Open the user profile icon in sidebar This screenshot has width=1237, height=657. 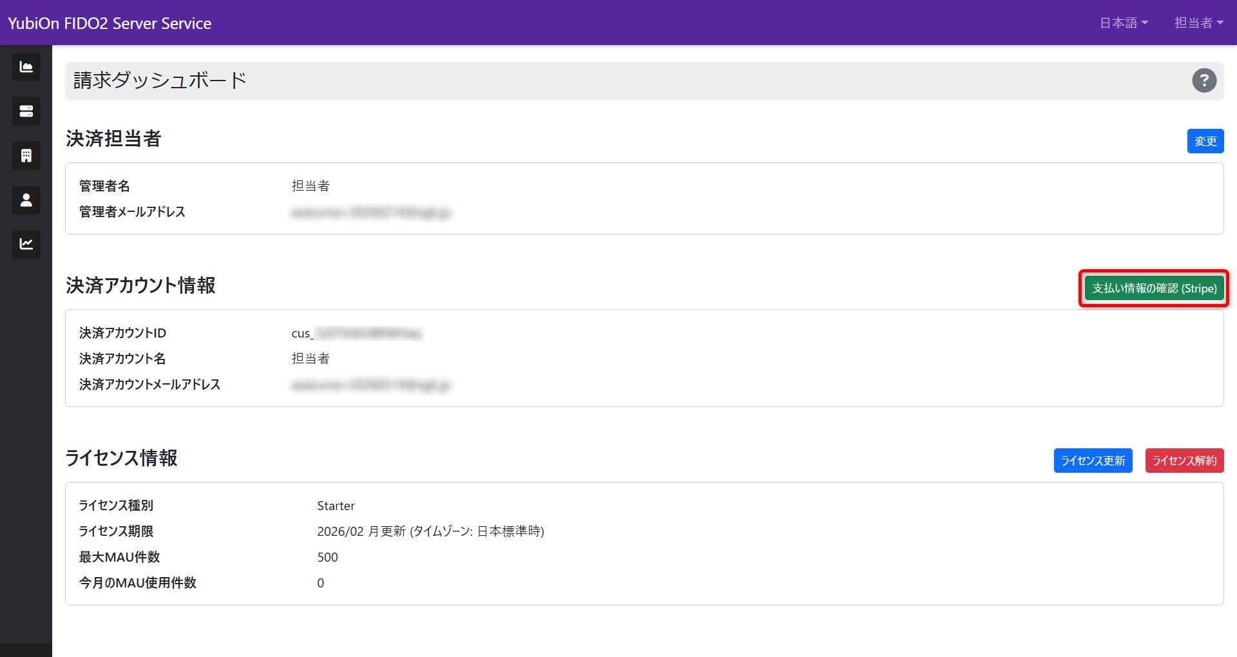[26, 200]
